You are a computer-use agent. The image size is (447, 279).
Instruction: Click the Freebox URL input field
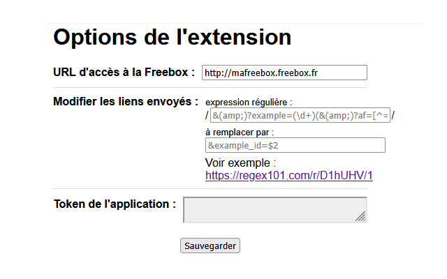pos(284,73)
